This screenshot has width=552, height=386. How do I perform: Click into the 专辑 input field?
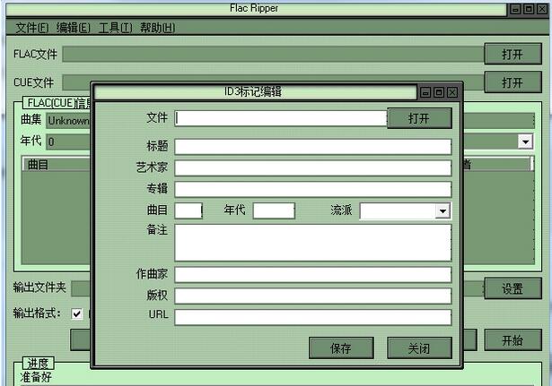click(x=313, y=189)
